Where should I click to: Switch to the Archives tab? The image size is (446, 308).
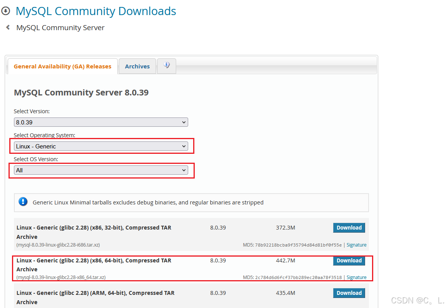coord(137,66)
